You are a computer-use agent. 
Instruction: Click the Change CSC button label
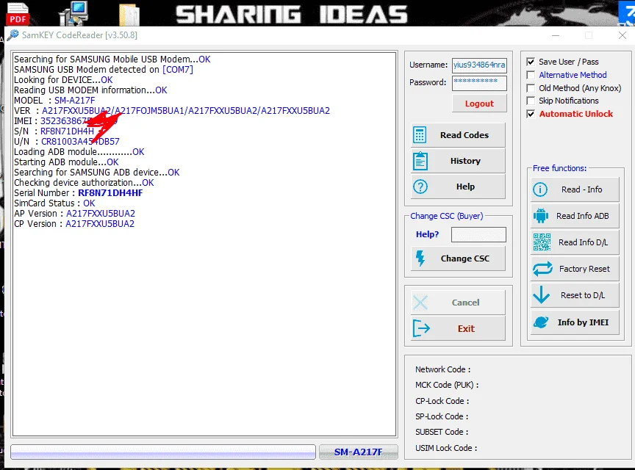click(x=465, y=258)
